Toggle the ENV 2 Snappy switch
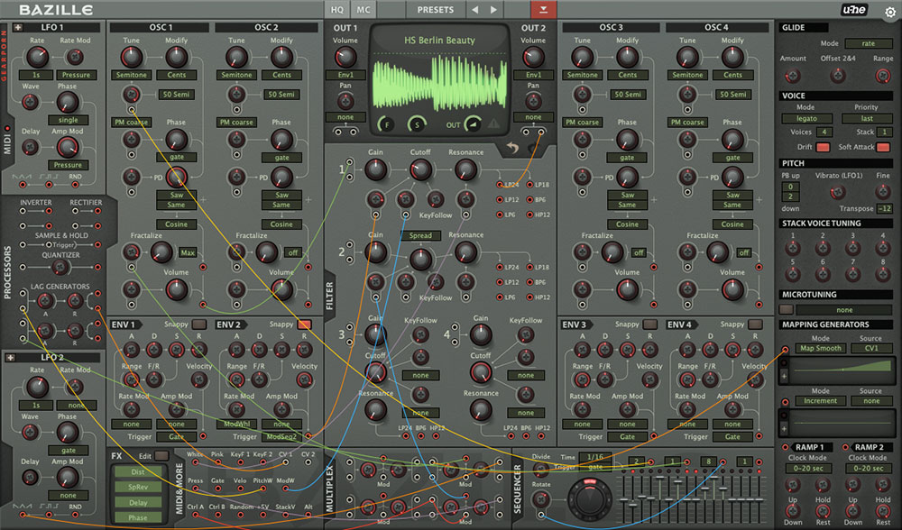The height and width of the screenshot is (530, 902). (305, 324)
